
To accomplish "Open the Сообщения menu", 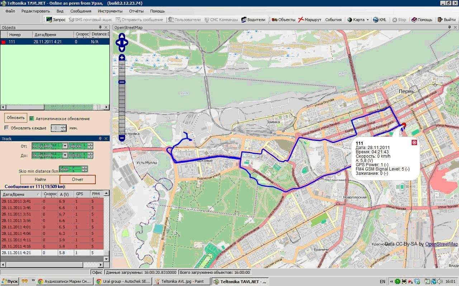I will (81, 11).
